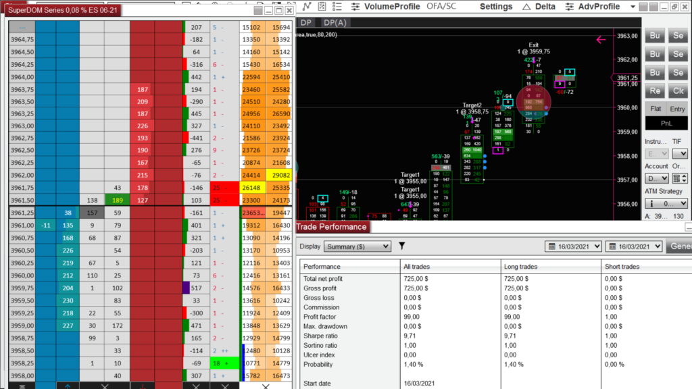Click the filter funnel icon in Trade Performance
The image size is (692, 389).
(x=401, y=246)
